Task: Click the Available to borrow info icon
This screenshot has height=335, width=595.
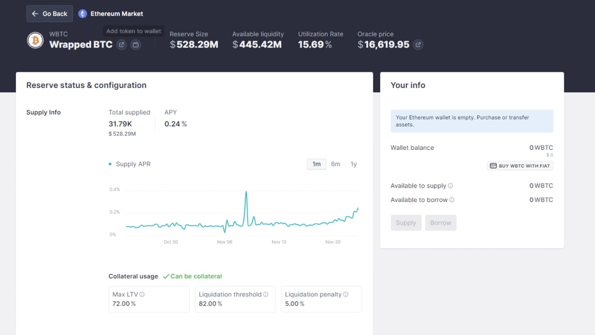Action: coord(452,200)
